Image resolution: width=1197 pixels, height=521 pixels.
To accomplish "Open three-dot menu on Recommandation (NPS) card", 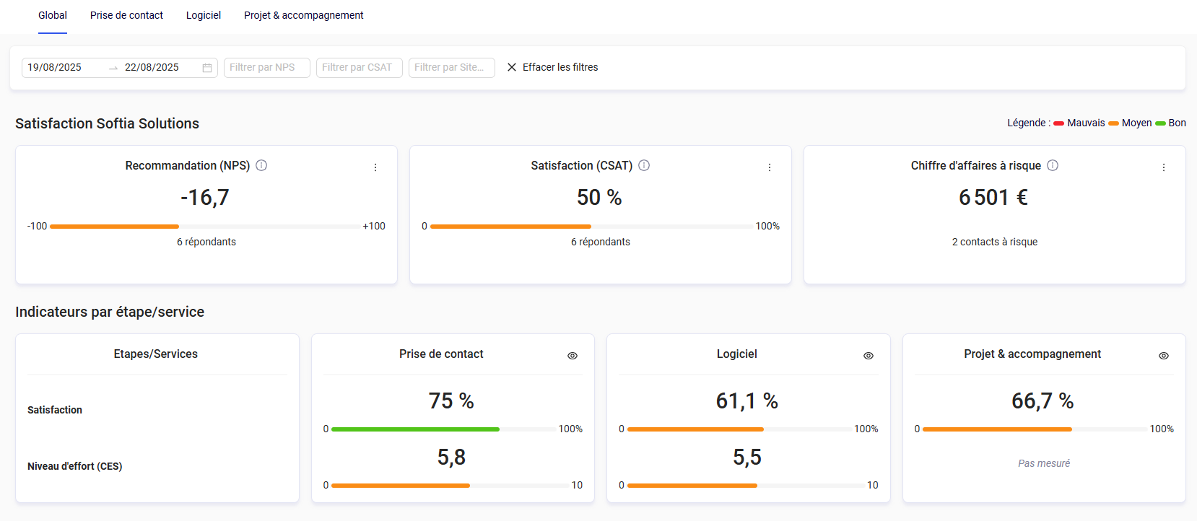I will pyautogui.click(x=375, y=167).
